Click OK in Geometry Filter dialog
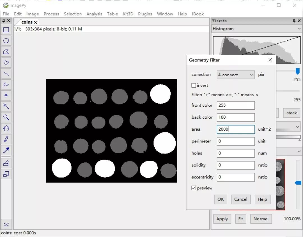 coord(221,199)
